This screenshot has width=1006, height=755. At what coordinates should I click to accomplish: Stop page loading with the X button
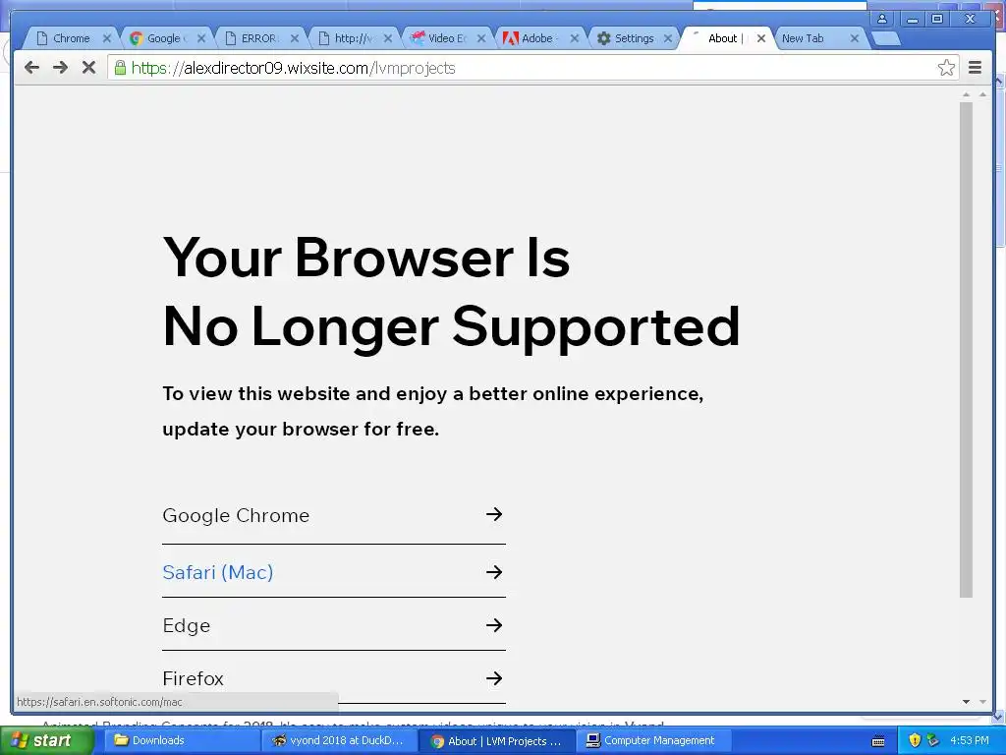[89, 68]
